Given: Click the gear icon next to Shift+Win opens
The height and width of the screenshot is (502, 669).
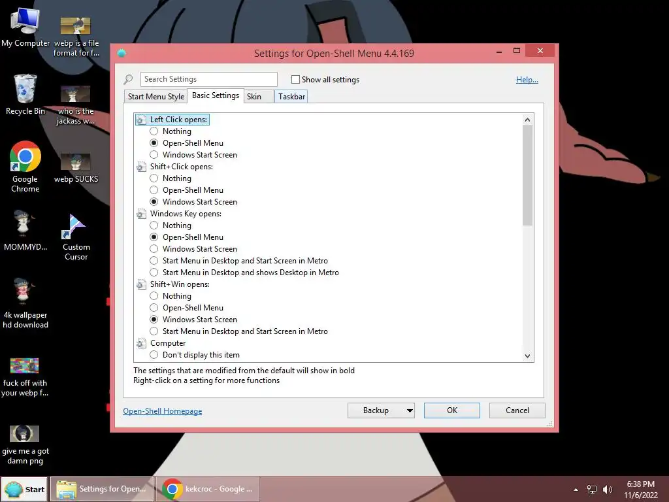Looking at the screenshot, I should [141, 284].
